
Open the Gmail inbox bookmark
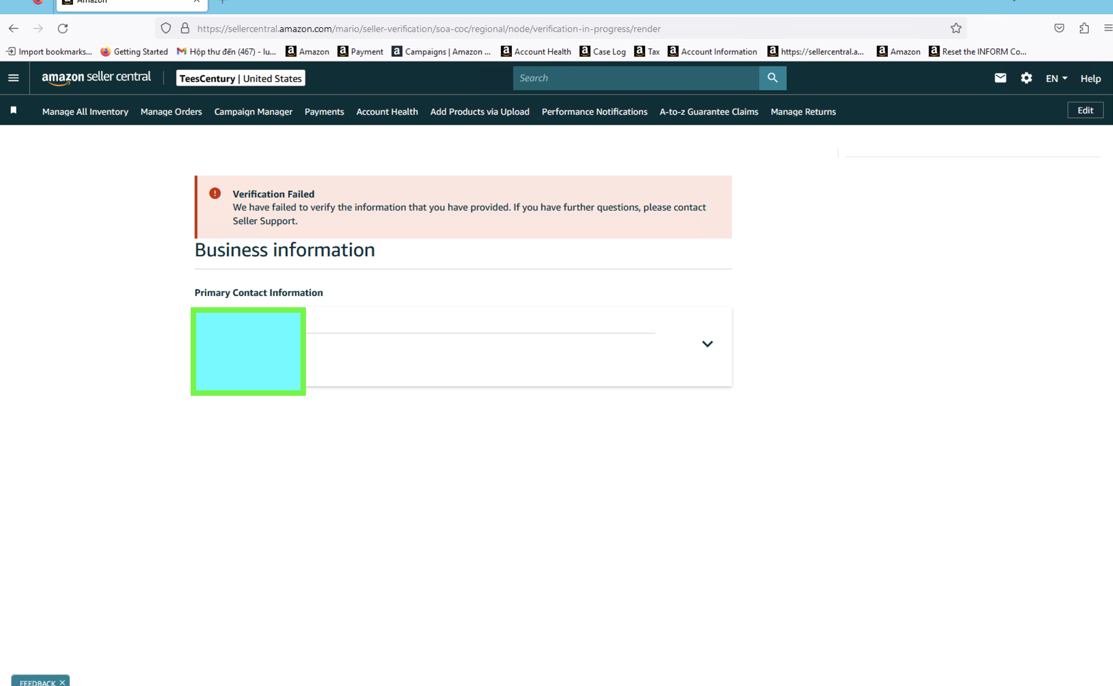coord(226,52)
